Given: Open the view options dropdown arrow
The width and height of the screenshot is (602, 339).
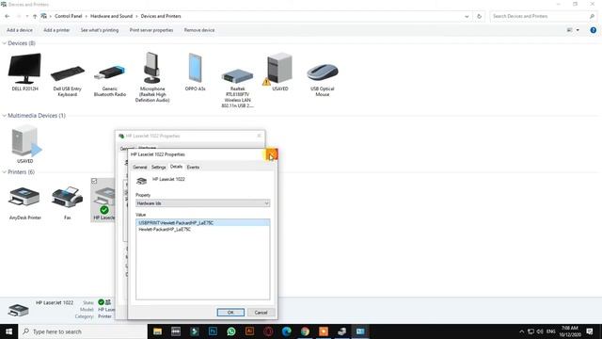Looking at the screenshot, I should tap(578, 30).
